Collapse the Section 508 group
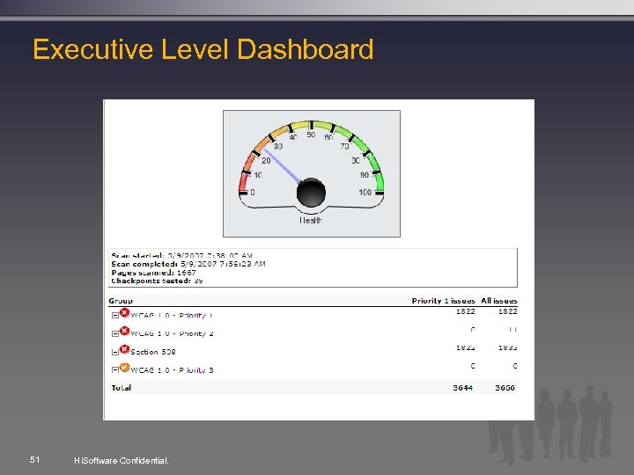This screenshot has height=475, width=634. [114, 352]
